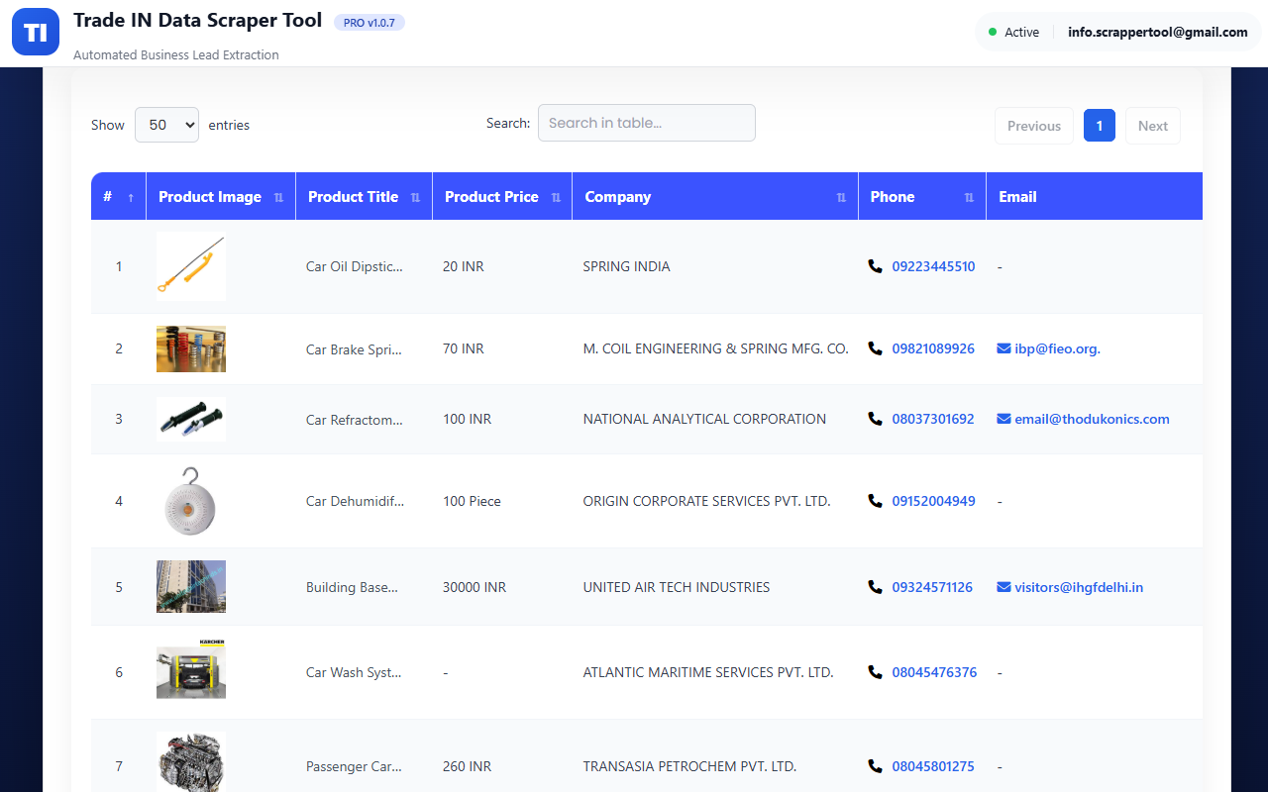1268x792 pixels.
Task: Open phone link 09821089926
Action: (933, 348)
